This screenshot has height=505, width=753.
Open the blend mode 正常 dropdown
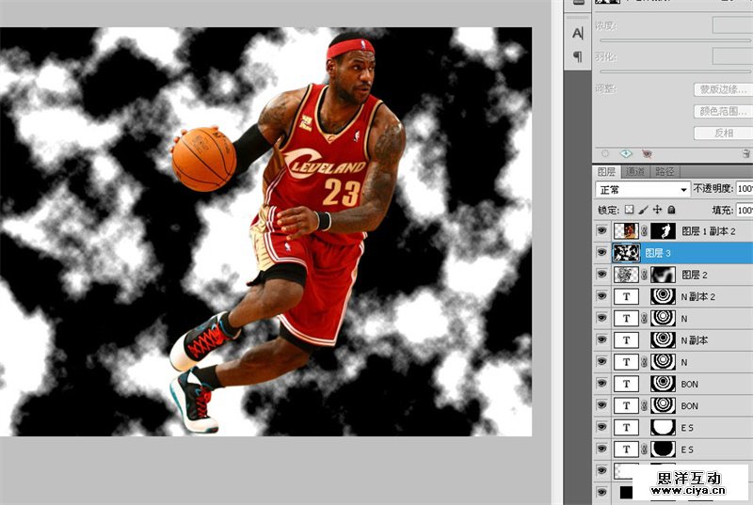click(642, 189)
